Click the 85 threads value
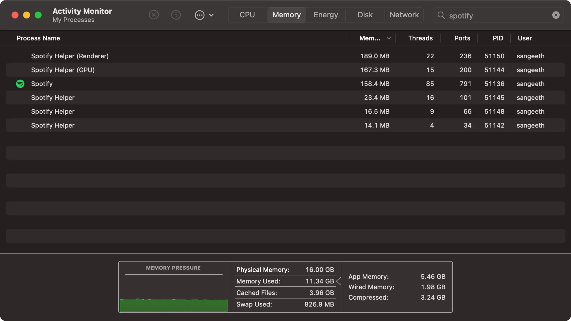571x321 pixels. click(430, 84)
